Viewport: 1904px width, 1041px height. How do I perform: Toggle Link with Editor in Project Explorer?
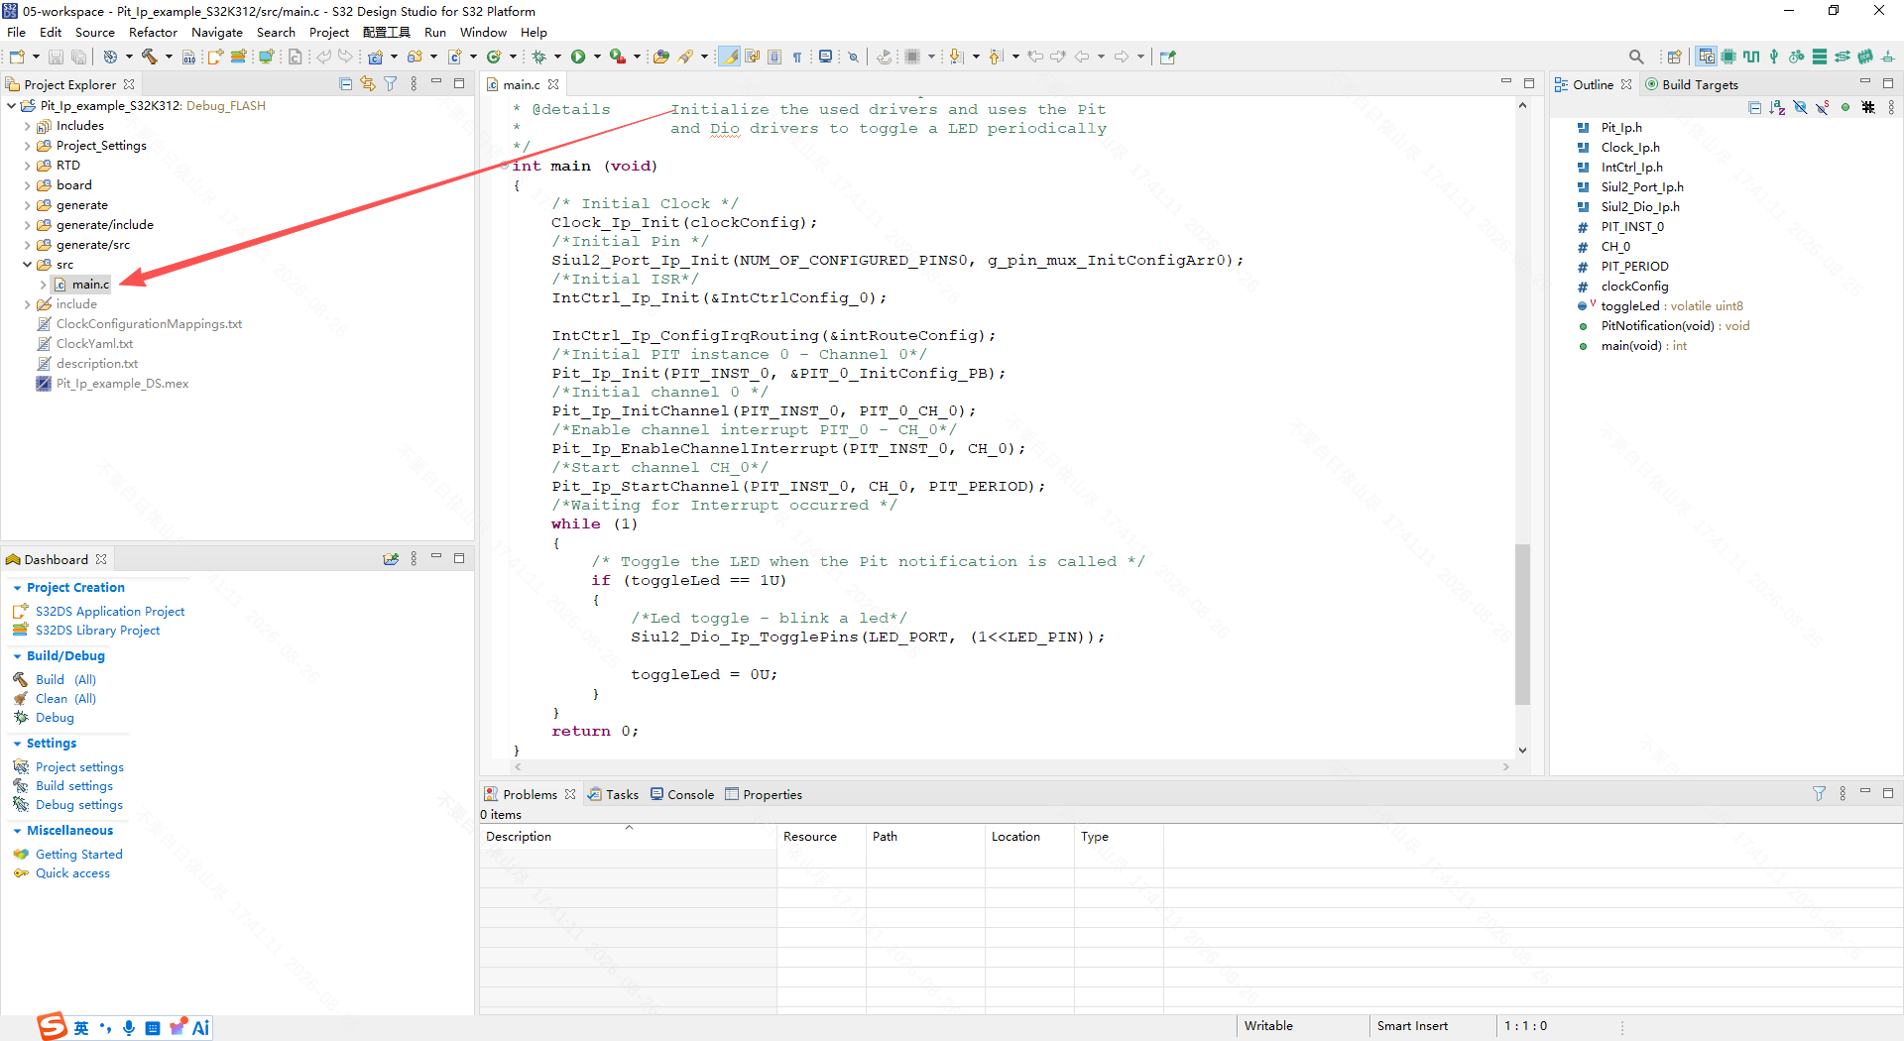pos(368,84)
